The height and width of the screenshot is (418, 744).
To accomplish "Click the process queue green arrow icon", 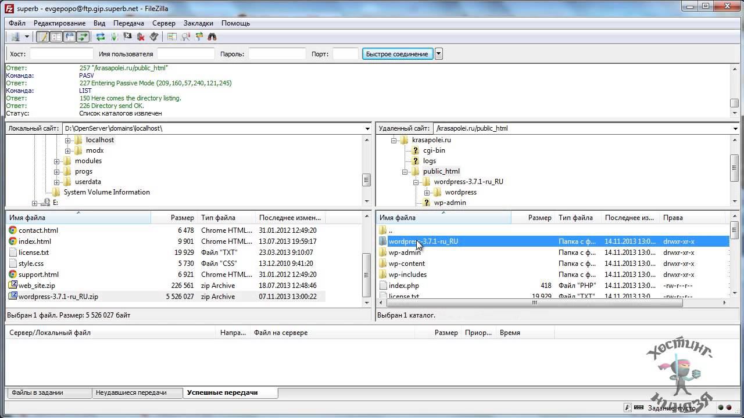I will tap(114, 37).
